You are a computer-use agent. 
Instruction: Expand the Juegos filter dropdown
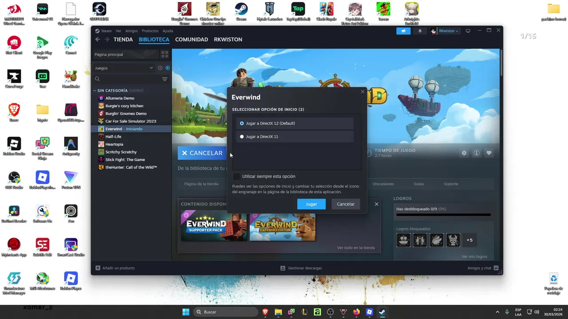pos(123,68)
